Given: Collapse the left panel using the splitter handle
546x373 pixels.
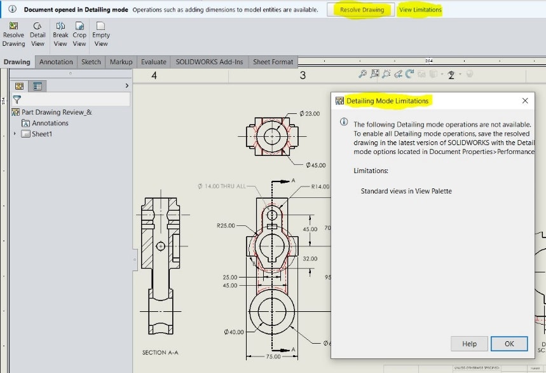Looking at the screenshot, I should coord(134,260).
